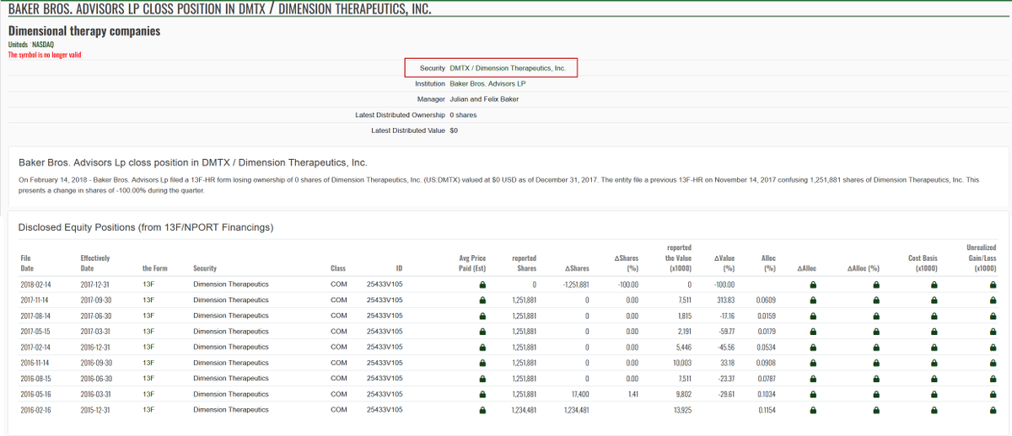The width and height of the screenshot is (1012, 436).
Task: Click Cost Basis lock icon in 2017-02-14 row
Action: click(x=934, y=347)
